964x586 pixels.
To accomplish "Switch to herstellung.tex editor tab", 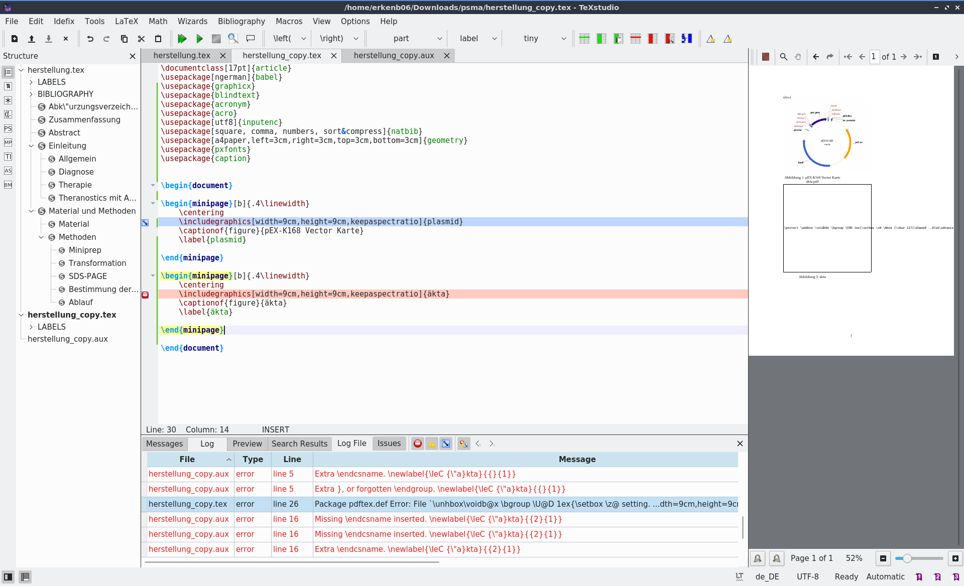I will (x=182, y=56).
